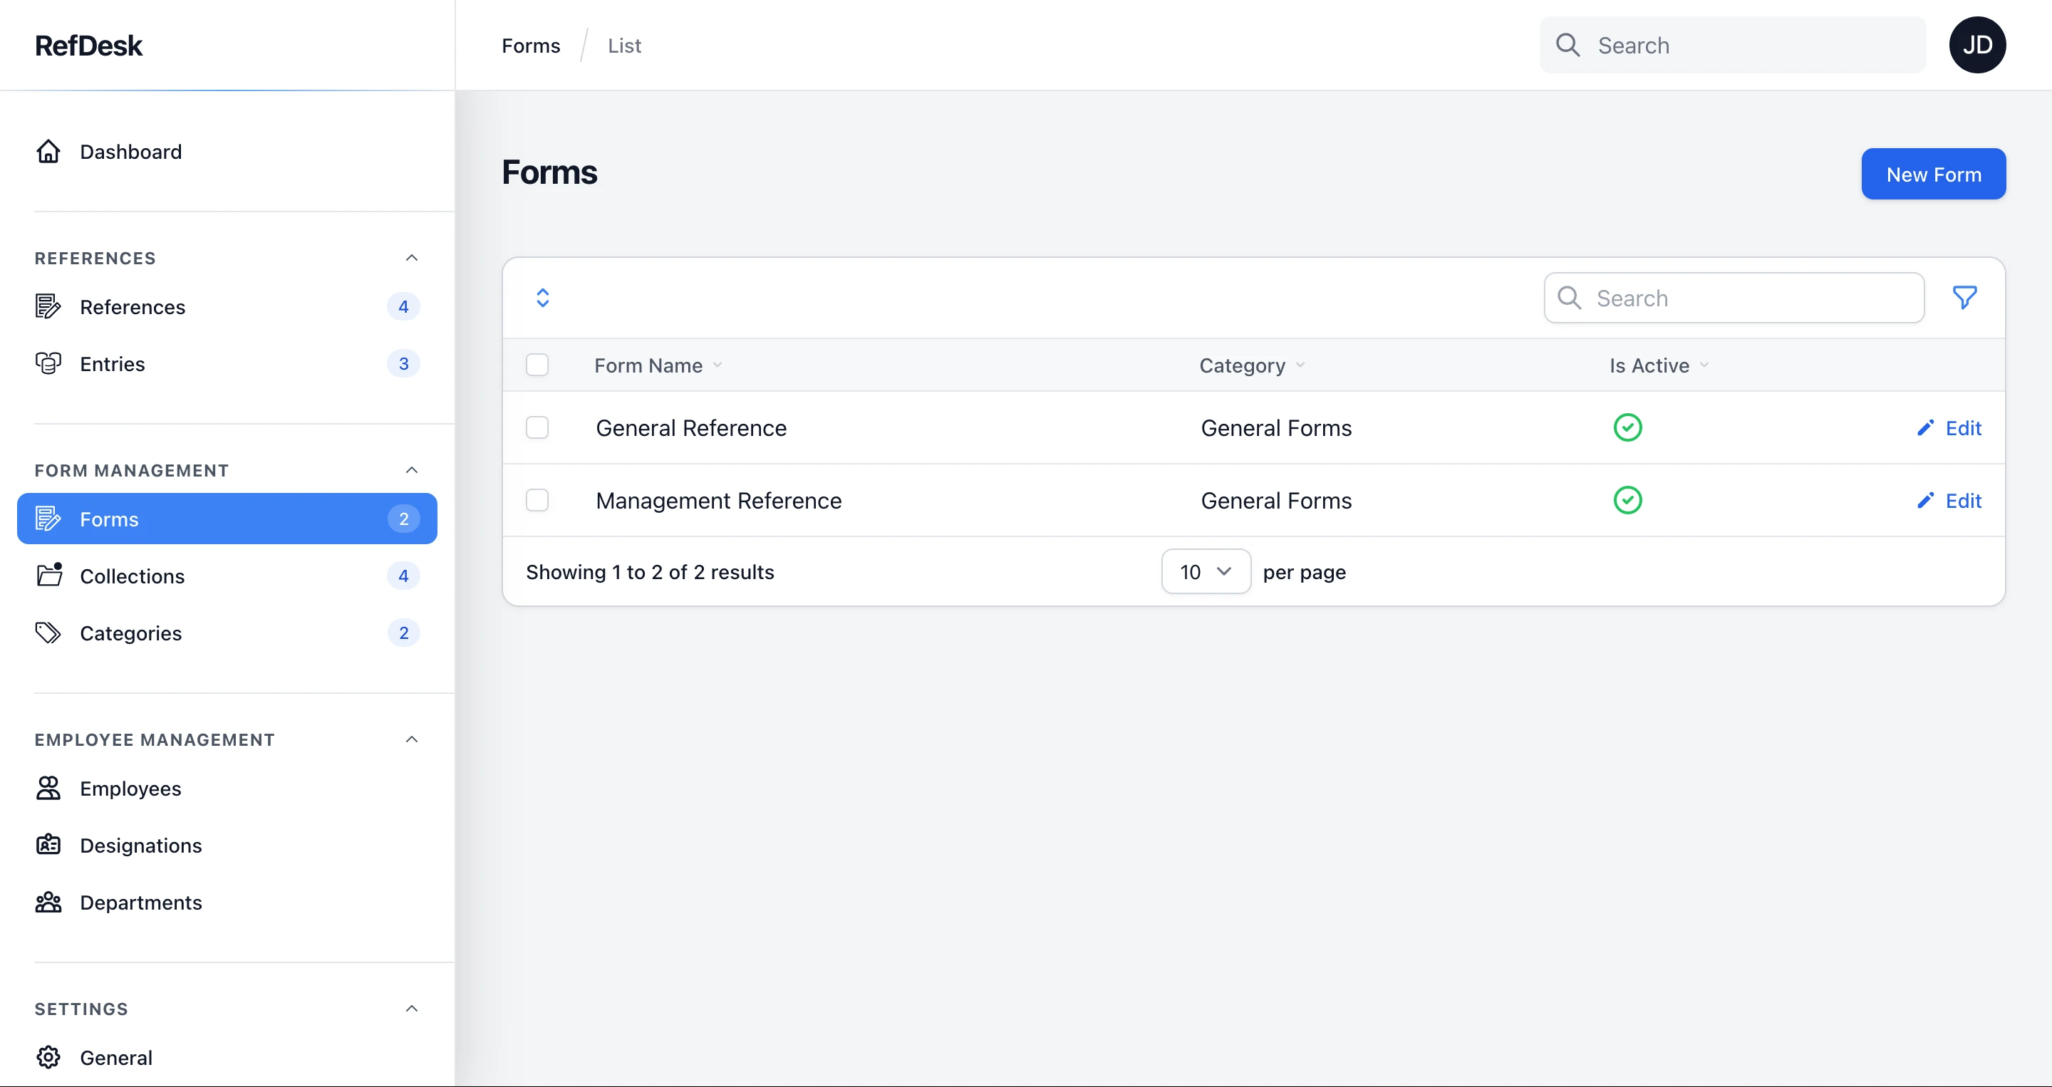Click pencil icon on General Reference row
2052x1087 pixels.
point(1925,428)
